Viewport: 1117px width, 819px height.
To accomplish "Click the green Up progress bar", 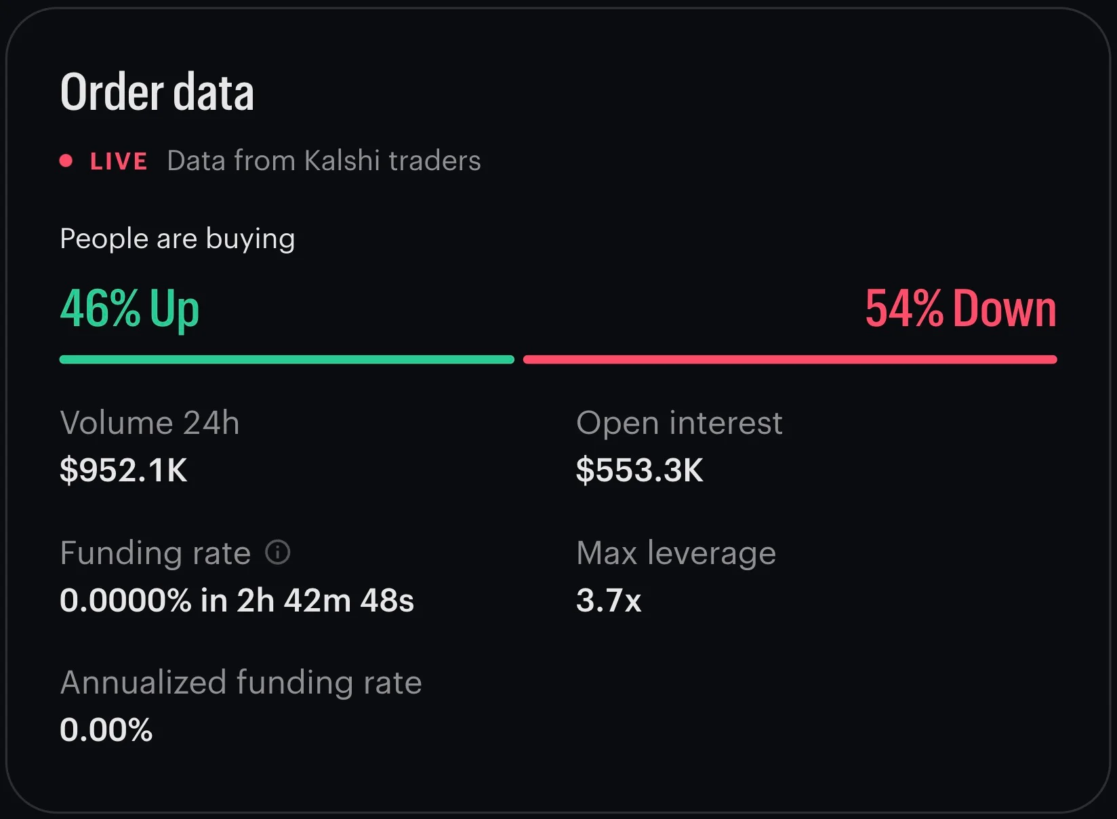I will tap(287, 359).
